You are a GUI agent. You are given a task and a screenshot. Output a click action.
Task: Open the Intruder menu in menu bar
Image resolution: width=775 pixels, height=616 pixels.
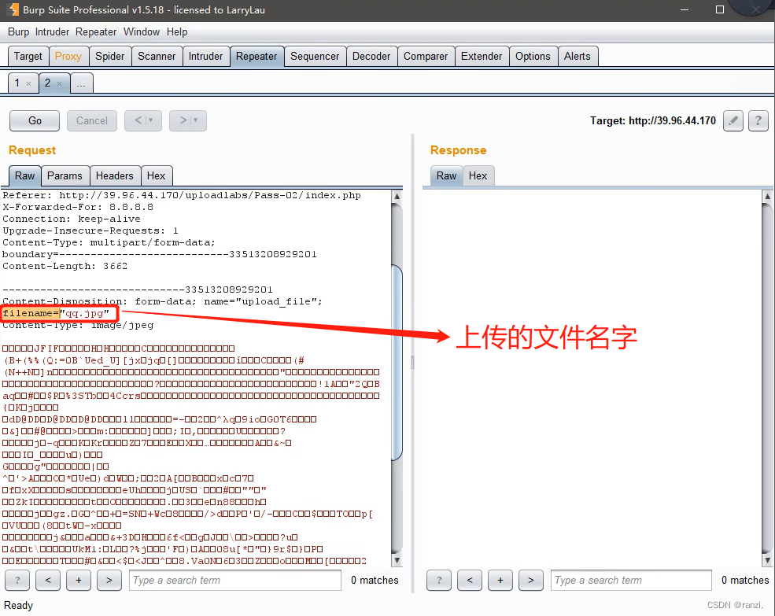53,32
